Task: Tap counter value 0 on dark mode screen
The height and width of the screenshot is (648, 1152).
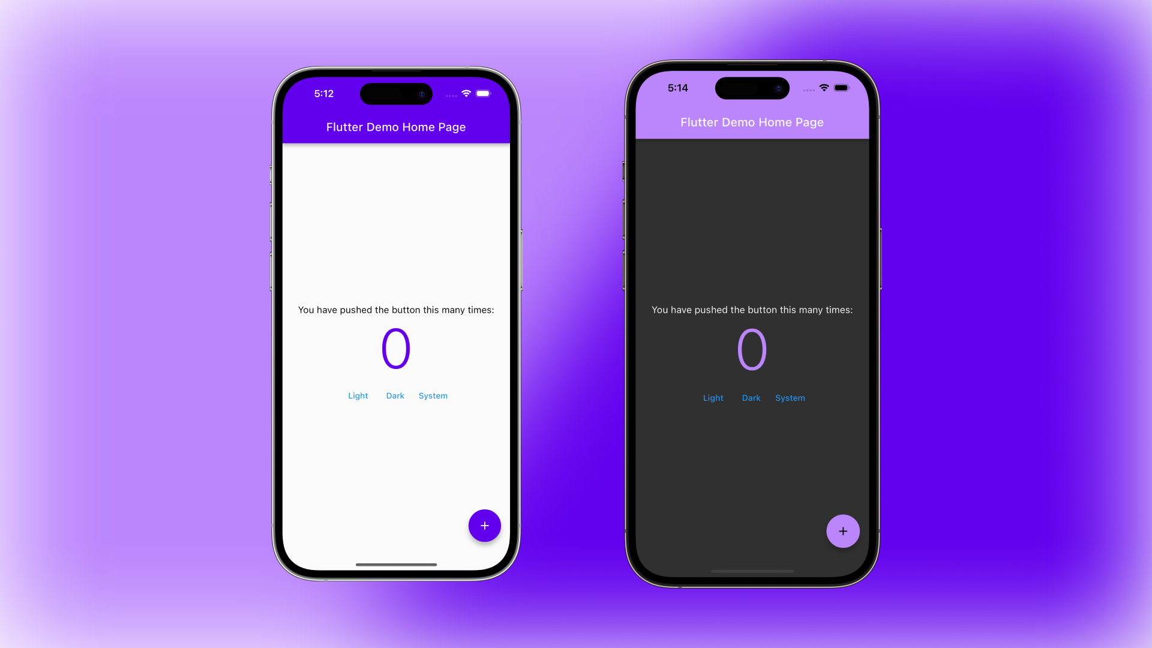Action: point(752,349)
